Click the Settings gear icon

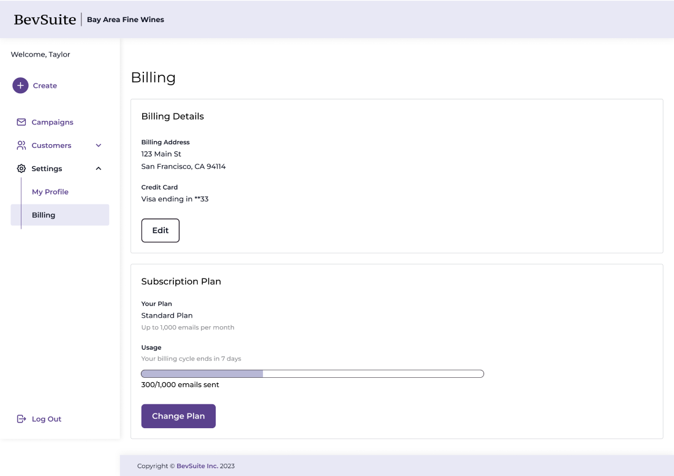click(x=21, y=169)
